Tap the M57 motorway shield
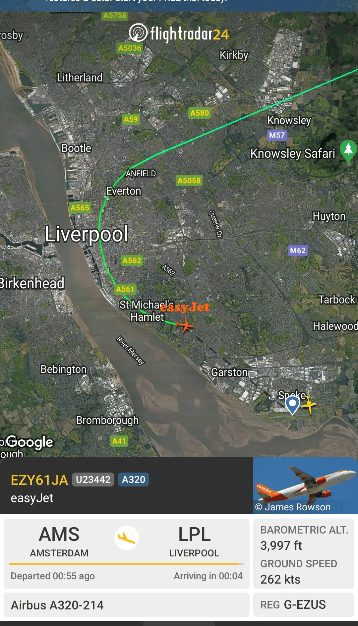Viewport: 358px width, 626px height. [x=277, y=135]
